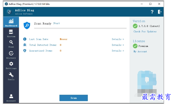Click the scan progress bar
Viewport: 173px width, 105px height.
[80, 28]
